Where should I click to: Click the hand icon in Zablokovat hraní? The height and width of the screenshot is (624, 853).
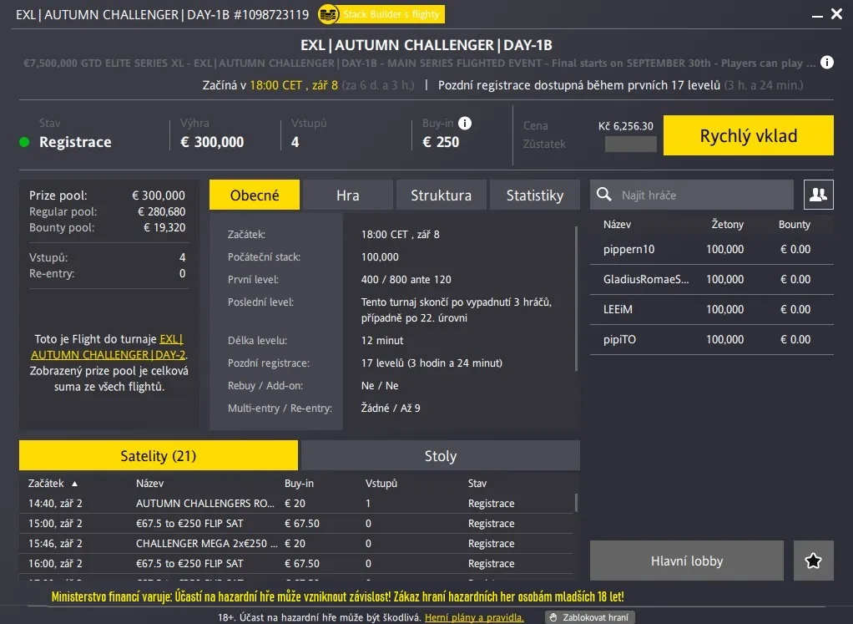coord(553,617)
